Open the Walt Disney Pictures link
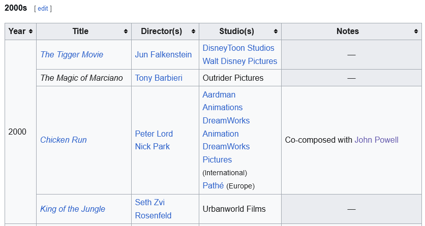This screenshot has width=425, height=226. pos(239,61)
